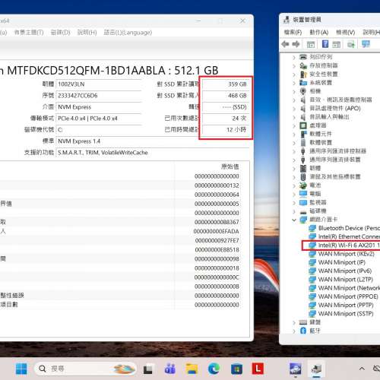Select the Bluetooth Device (Personal) adapter
The height and width of the screenshot is (380, 380).
[344, 228]
